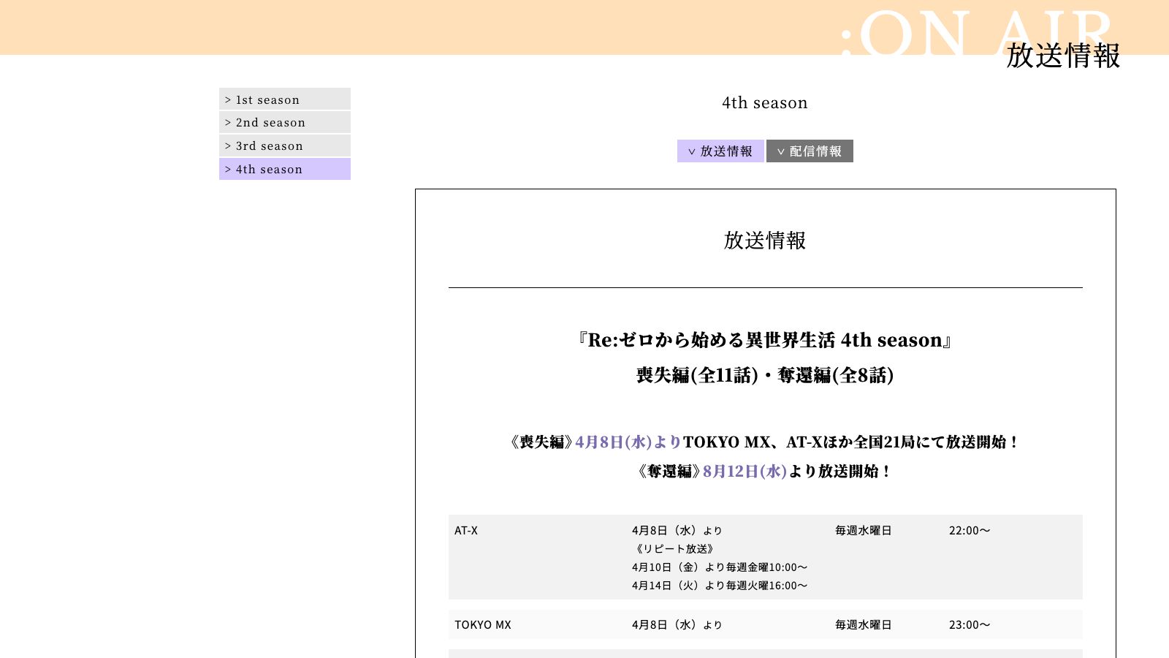Click repeat schedule 4月10日(金)より毎週金曜10:00～
Viewport: 1169px width, 658px height.
pyautogui.click(x=720, y=567)
